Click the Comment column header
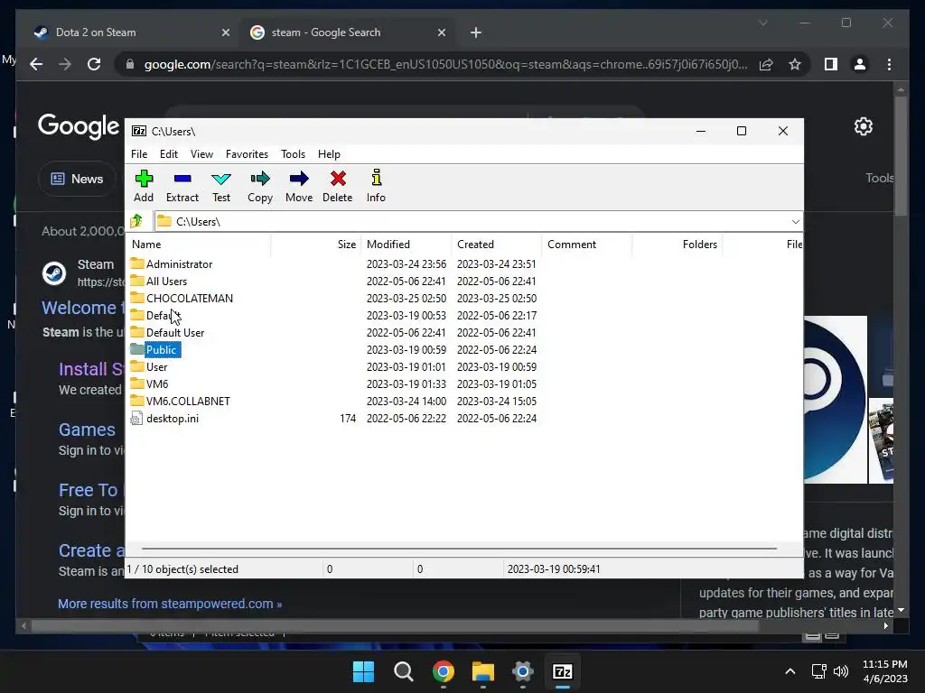 point(587,245)
